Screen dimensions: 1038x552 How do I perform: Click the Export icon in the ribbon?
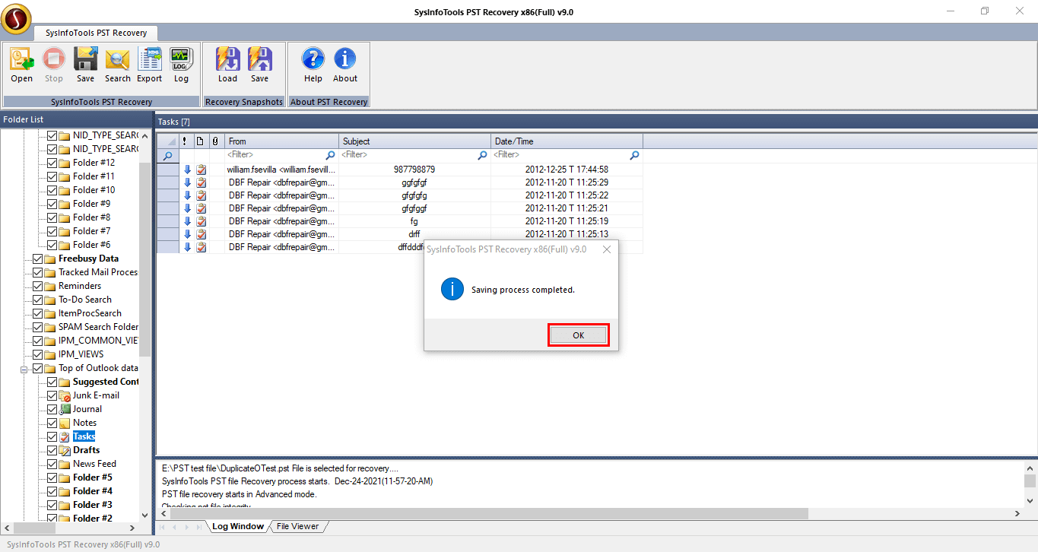[x=149, y=59]
